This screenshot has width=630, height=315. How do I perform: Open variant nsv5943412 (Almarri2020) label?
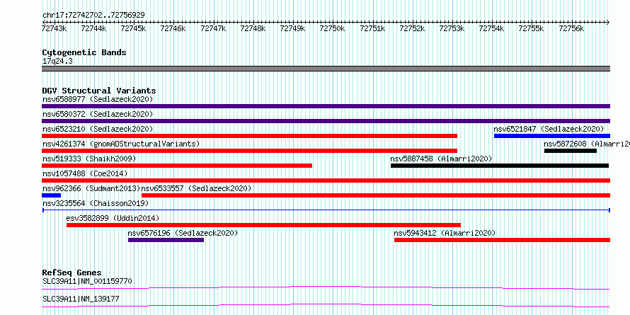point(445,233)
